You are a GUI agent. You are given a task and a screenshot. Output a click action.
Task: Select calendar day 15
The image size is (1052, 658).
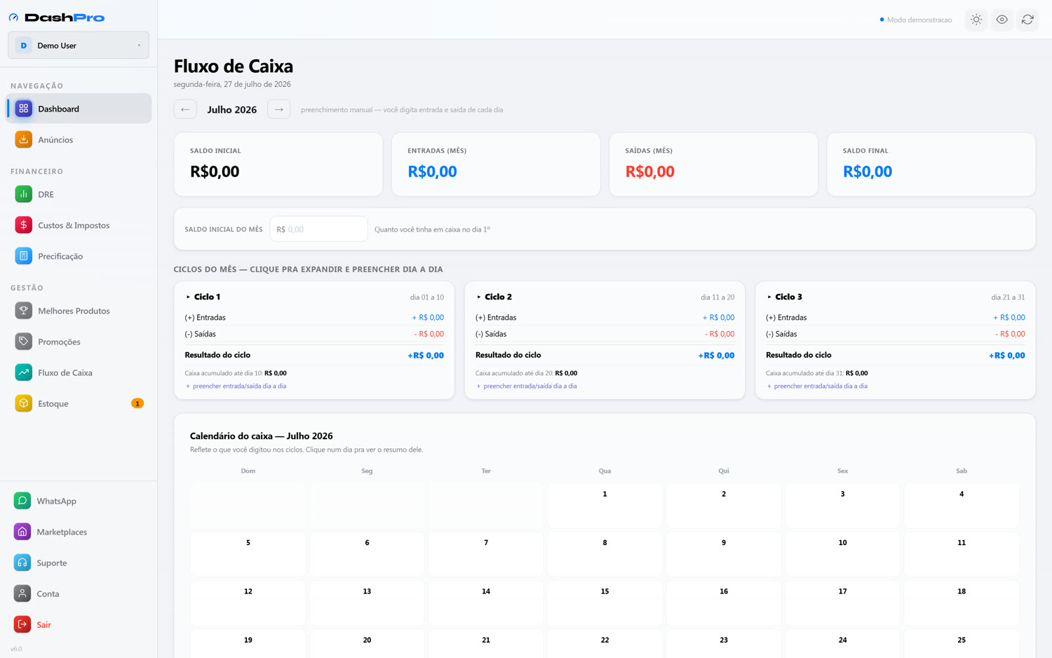click(x=605, y=603)
